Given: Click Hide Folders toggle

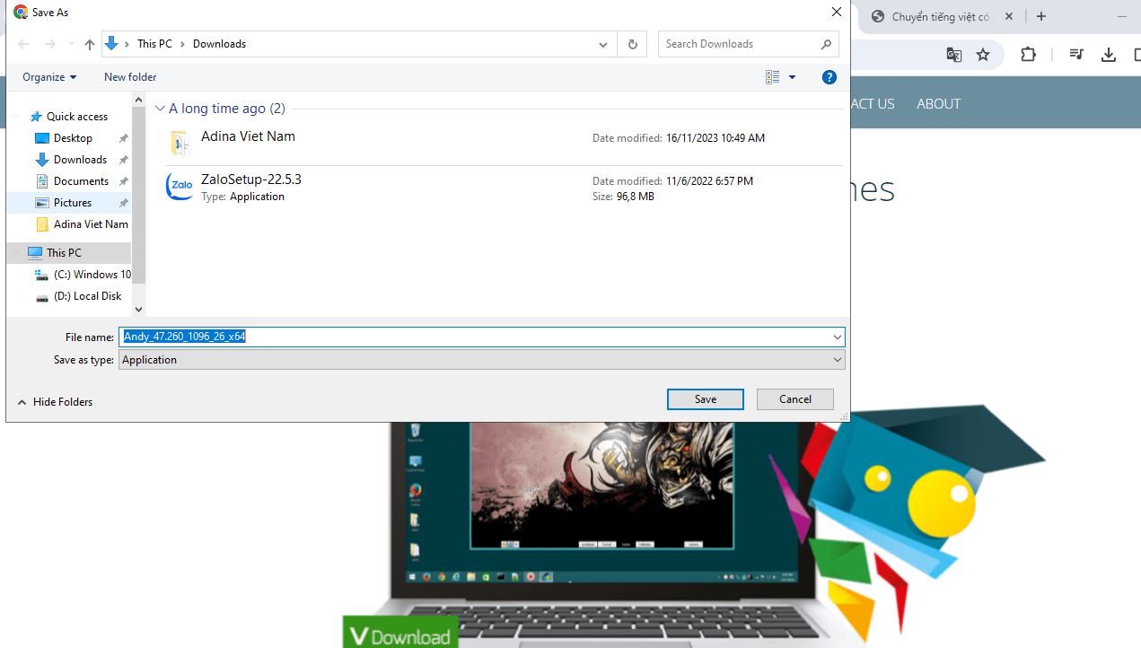Looking at the screenshot, I should (56, 402).
